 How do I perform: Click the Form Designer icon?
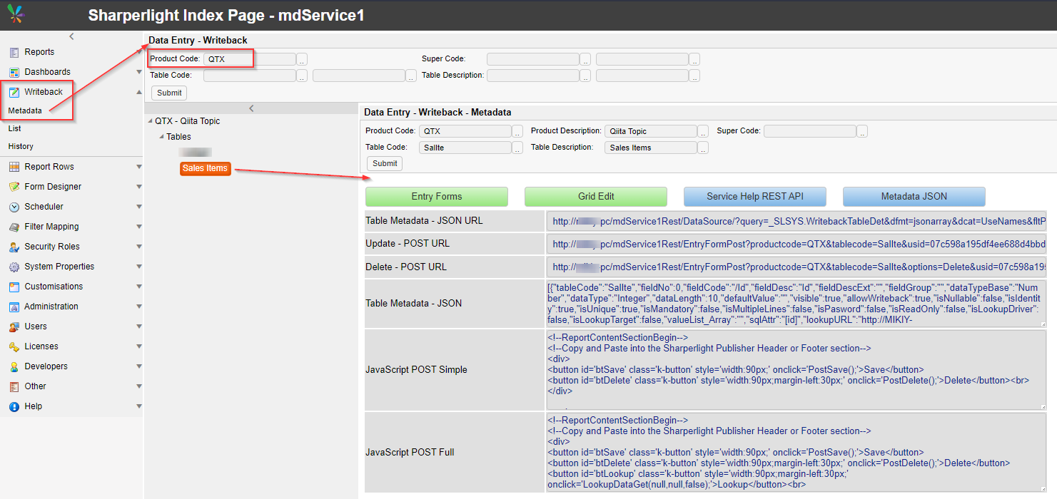14,187
